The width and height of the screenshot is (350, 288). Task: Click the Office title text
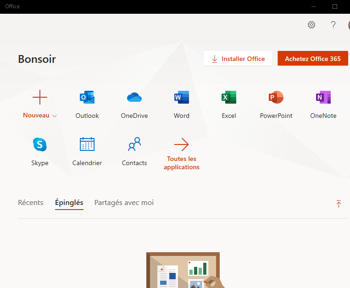(12, 6)
